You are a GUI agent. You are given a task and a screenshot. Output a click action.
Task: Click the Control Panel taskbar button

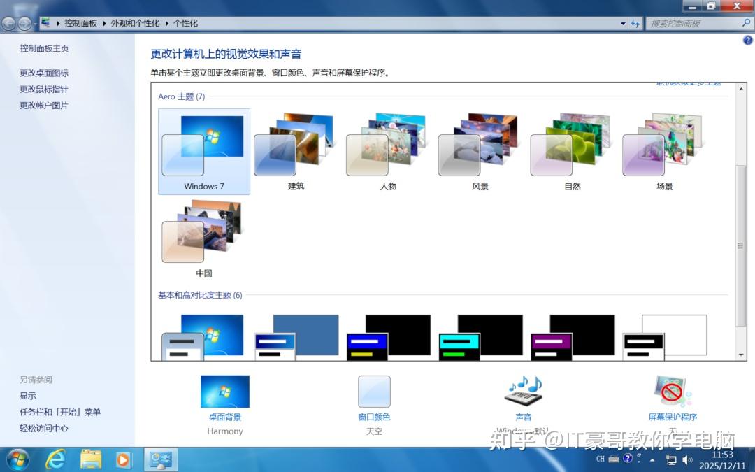(161, 459)
